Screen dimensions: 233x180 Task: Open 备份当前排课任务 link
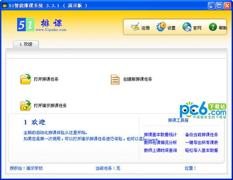pos(201,135)
